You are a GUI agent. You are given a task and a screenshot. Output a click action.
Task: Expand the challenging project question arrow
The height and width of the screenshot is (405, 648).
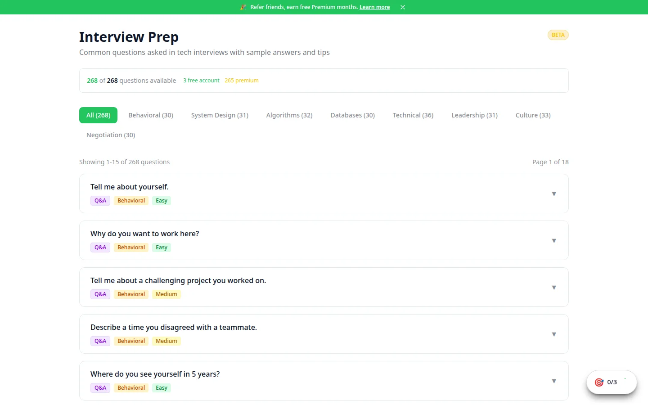pyautogui.click(x=554, y=287)
